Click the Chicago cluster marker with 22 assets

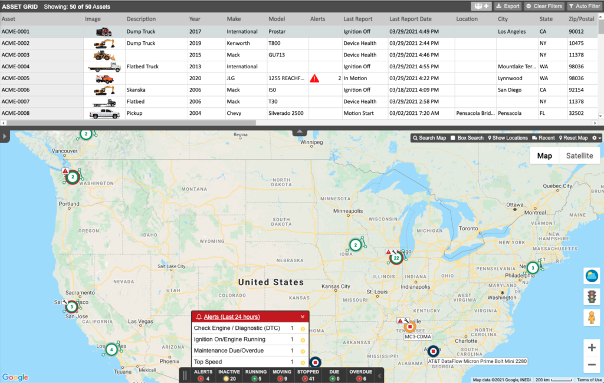[x=396, y=258]
